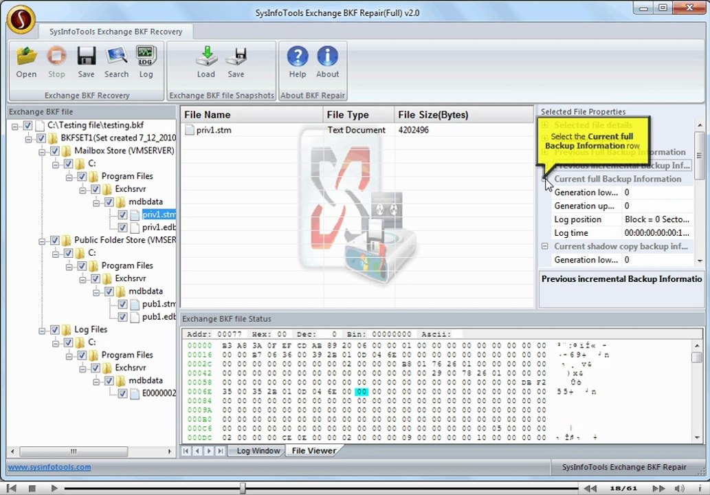Click the video player stop control
The height and width of the screenshot is (495, 710).
(32, 488)
